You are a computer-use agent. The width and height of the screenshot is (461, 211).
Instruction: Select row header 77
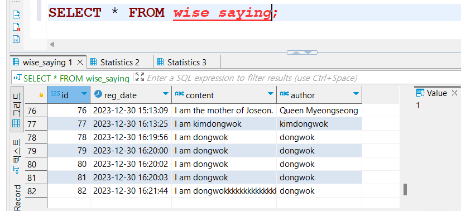click(36, 124)
